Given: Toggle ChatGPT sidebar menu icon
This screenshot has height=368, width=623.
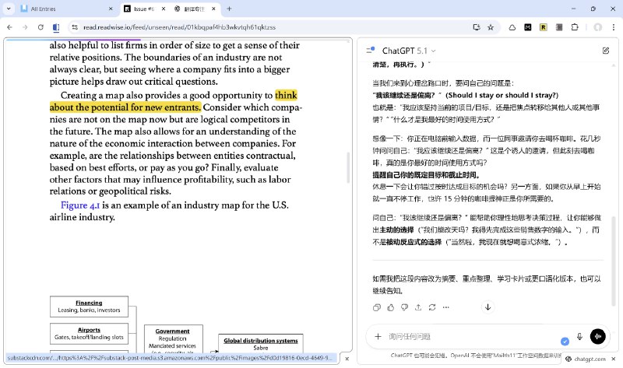Looking at the screenshot, I should pos(371,51).
